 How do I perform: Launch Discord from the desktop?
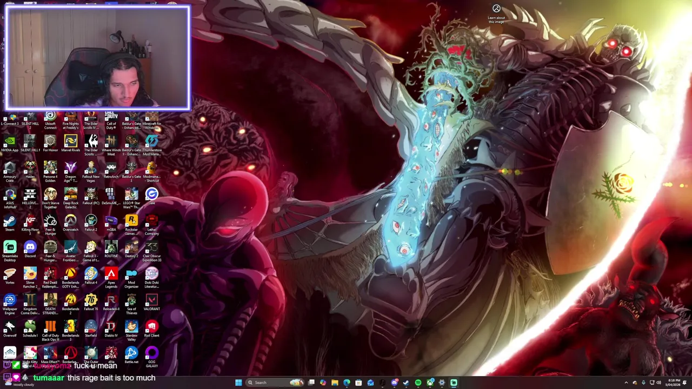click(30, 250)
